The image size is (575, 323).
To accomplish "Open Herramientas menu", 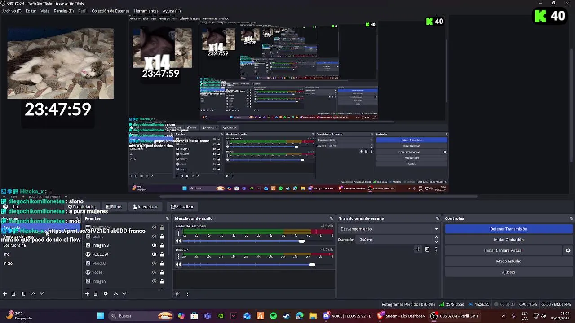I will (146, 11).
